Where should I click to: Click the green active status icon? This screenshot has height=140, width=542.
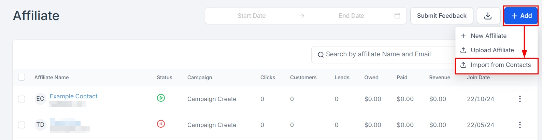(x=161, y=98)
